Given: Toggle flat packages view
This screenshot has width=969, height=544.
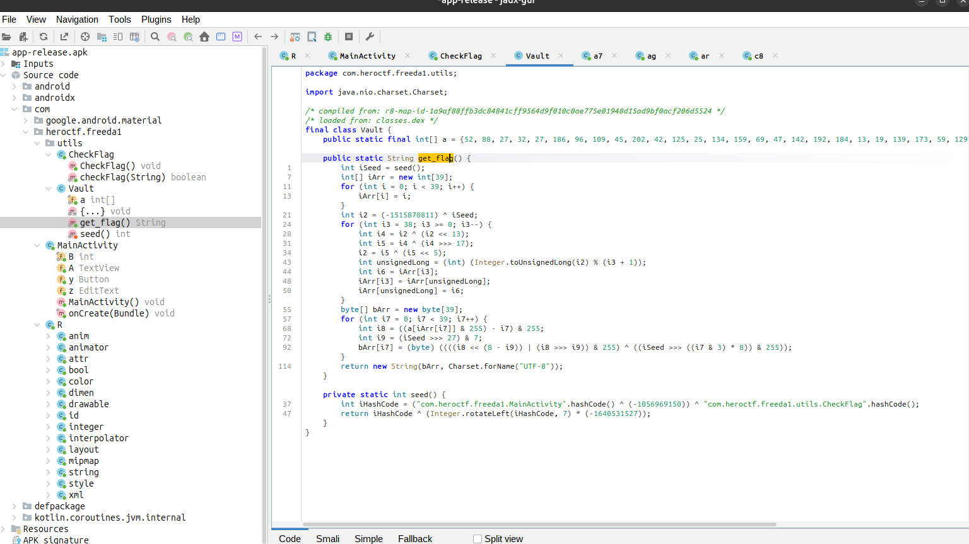Looking at the screenshot, I should click(102, 36).
